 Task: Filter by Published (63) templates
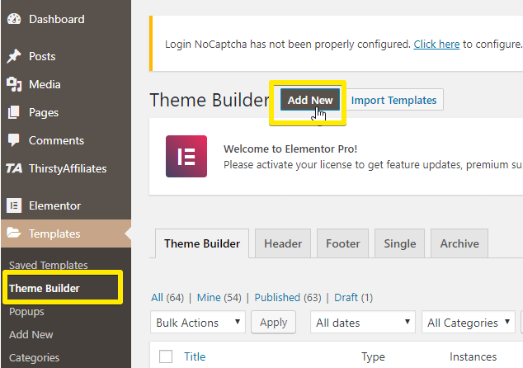click(x=288, y=297)
